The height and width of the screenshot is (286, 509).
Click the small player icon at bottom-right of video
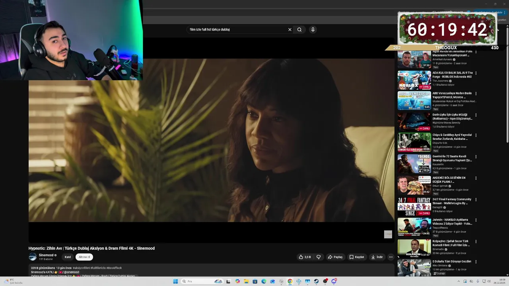[388, 234]
